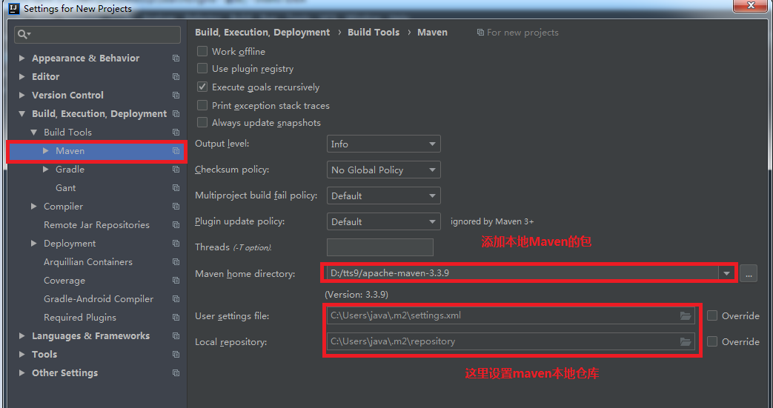The image size is (773, 408).
Task: Select Gradle-Android Compiler item
Action: tap(99, 299)
